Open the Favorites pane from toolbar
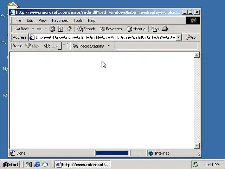The height and width of the screenshot is (169, 225). click(x=111, y=29)
